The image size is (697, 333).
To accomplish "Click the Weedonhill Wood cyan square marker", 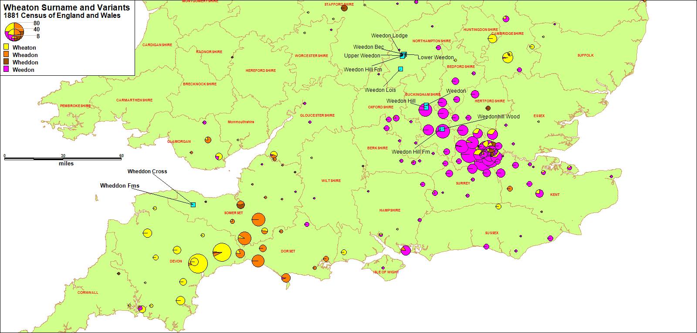I will (442, 129).
